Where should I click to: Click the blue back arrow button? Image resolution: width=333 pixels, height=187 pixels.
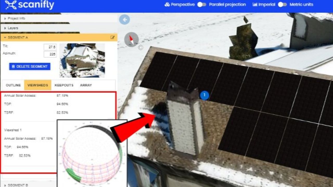tap(125, 19)
